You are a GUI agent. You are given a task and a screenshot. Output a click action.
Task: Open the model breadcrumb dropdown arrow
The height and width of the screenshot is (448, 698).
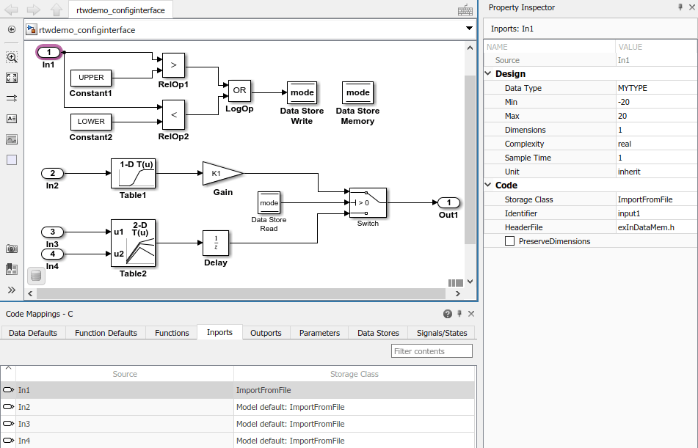tap(468, 26)
